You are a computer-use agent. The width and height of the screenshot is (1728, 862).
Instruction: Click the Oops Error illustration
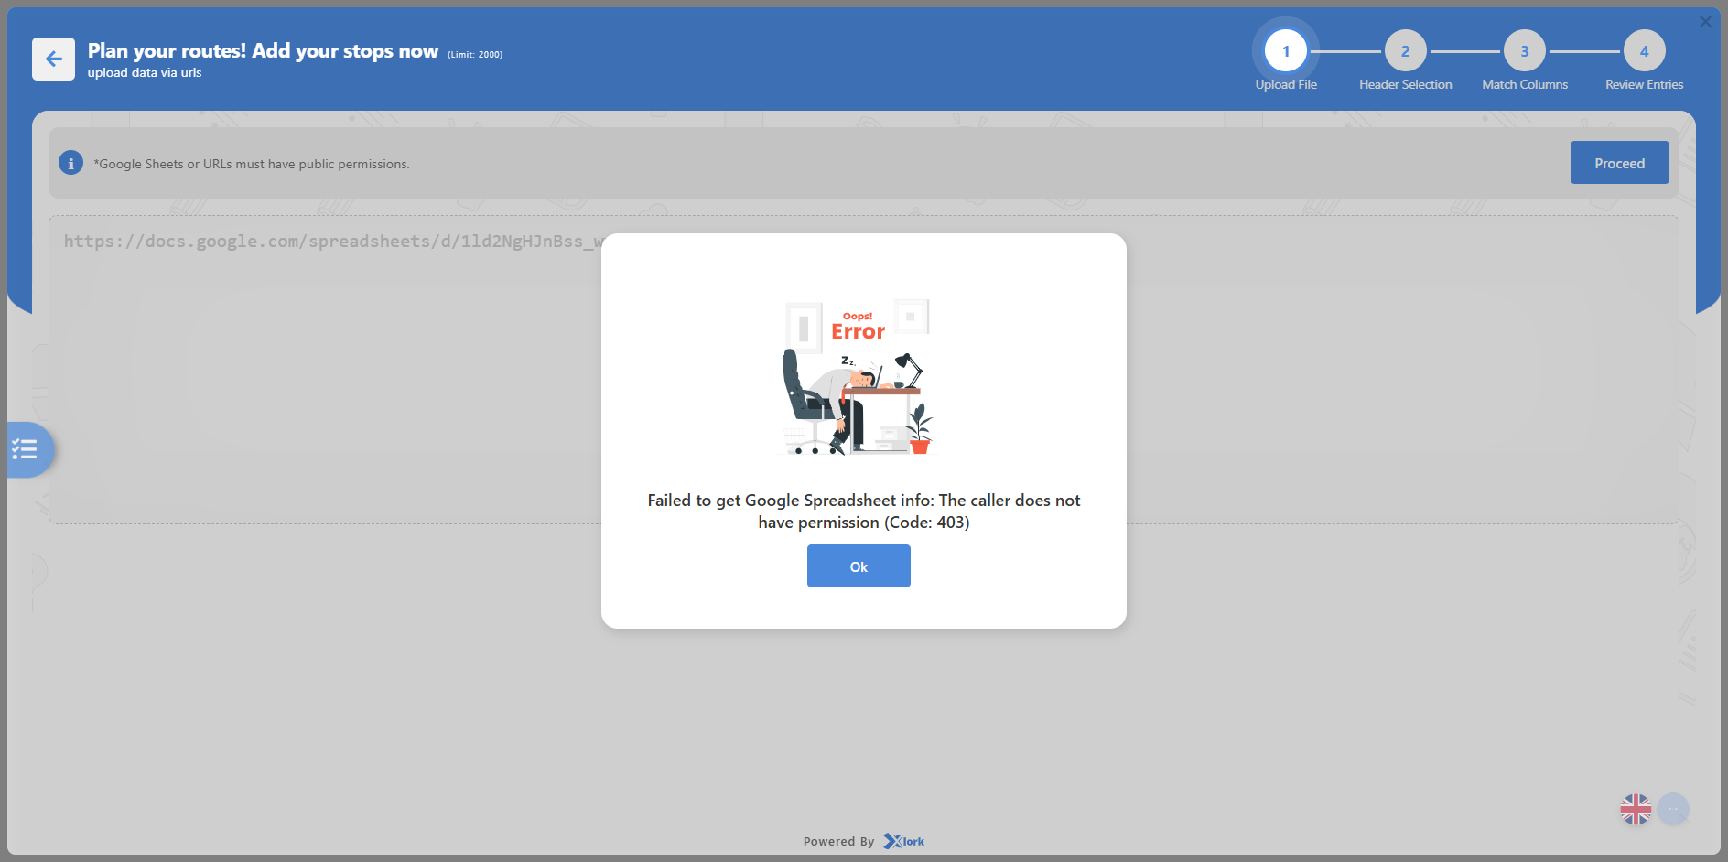click(858, 377)
